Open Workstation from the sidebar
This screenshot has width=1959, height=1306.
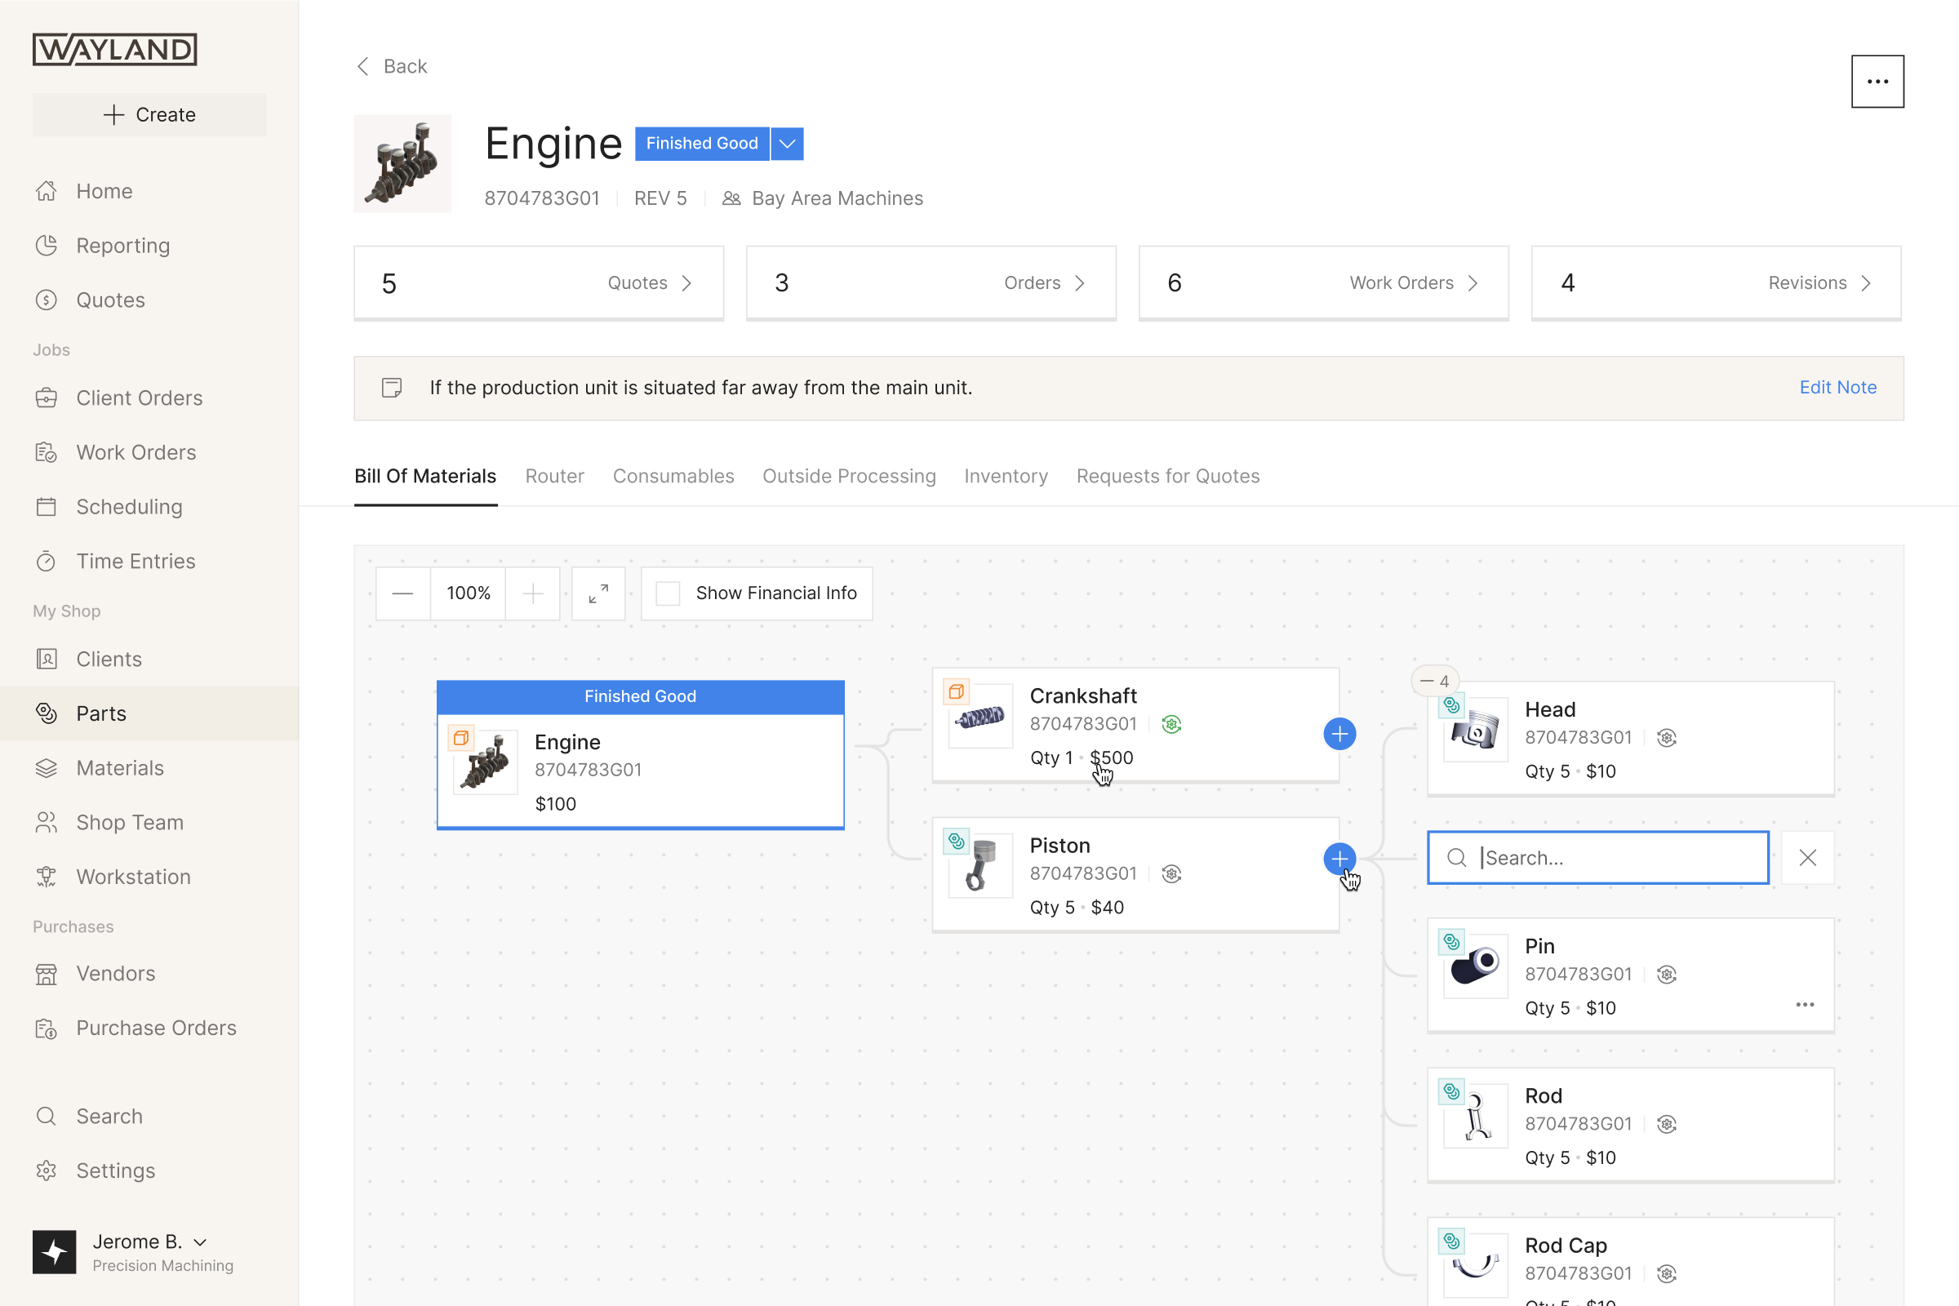coord(133,876)
